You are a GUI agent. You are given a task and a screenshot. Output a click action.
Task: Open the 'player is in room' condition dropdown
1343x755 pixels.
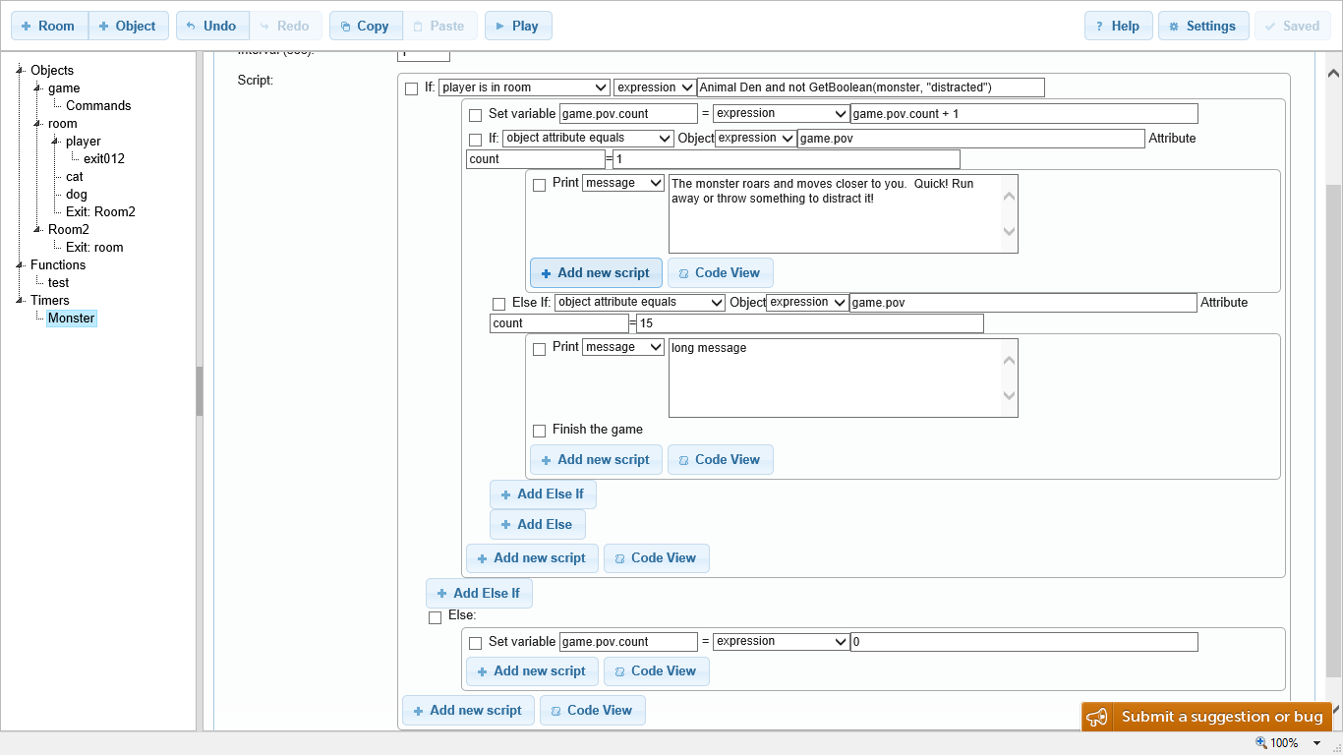(x=524, y=87)
